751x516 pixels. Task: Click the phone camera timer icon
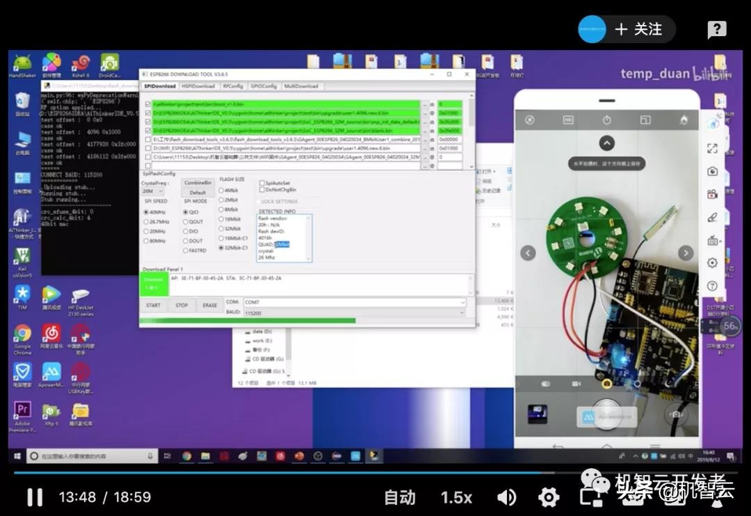[607, 120]
